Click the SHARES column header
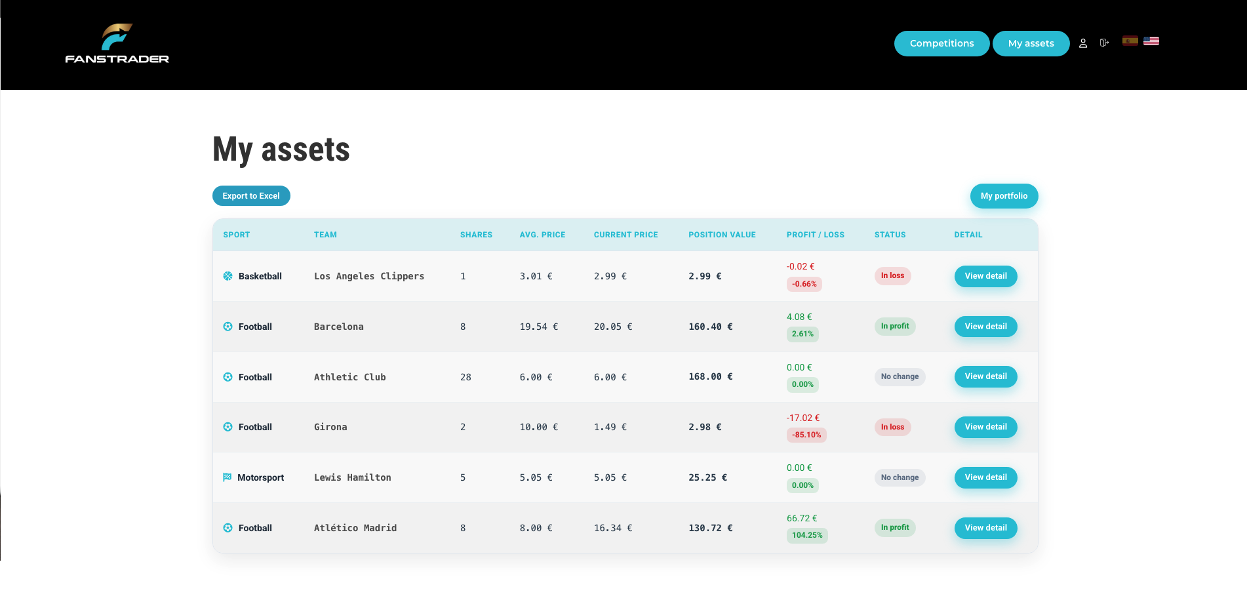This screenshot has width=1247, height=602. [x=476, y=235]
